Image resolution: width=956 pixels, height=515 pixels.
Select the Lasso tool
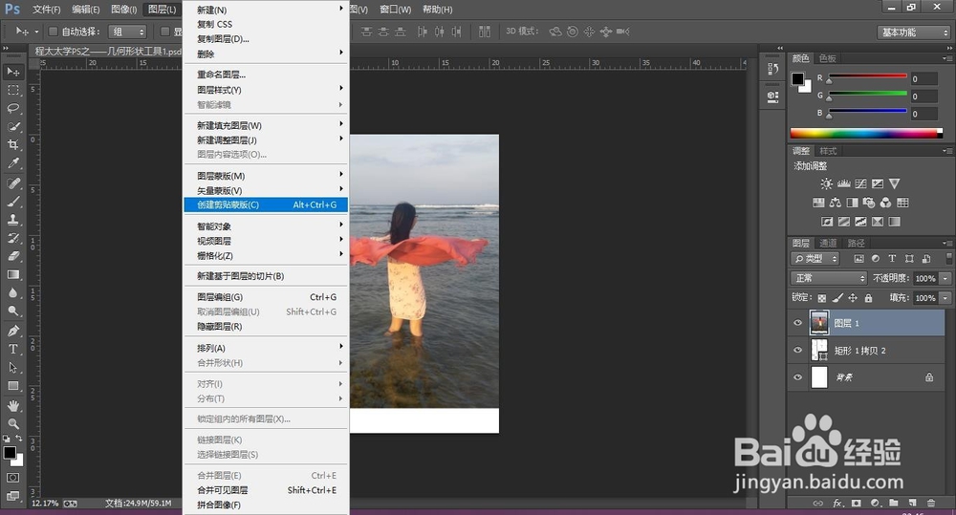click(x=12, y=109)
